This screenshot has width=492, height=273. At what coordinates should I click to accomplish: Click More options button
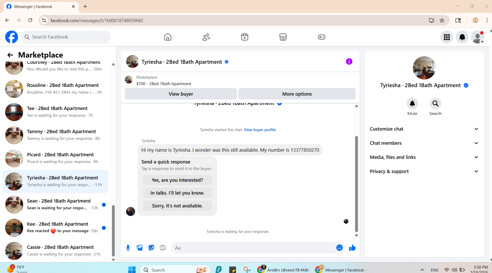pyautogui.click(x=297, y=94)
